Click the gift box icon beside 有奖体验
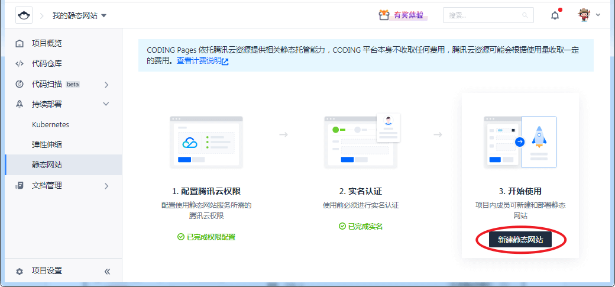Screen dimensions: 615x287 (x=383, y=15)
